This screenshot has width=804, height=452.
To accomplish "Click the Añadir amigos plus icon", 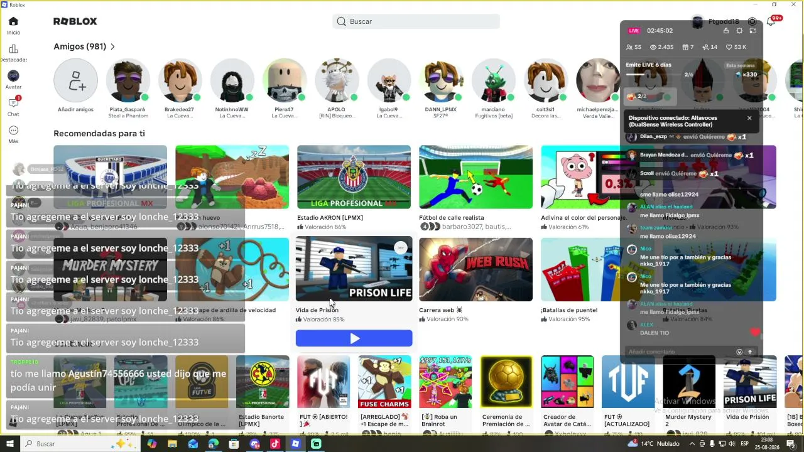I will pyautogui.click(x=75, y=80).
